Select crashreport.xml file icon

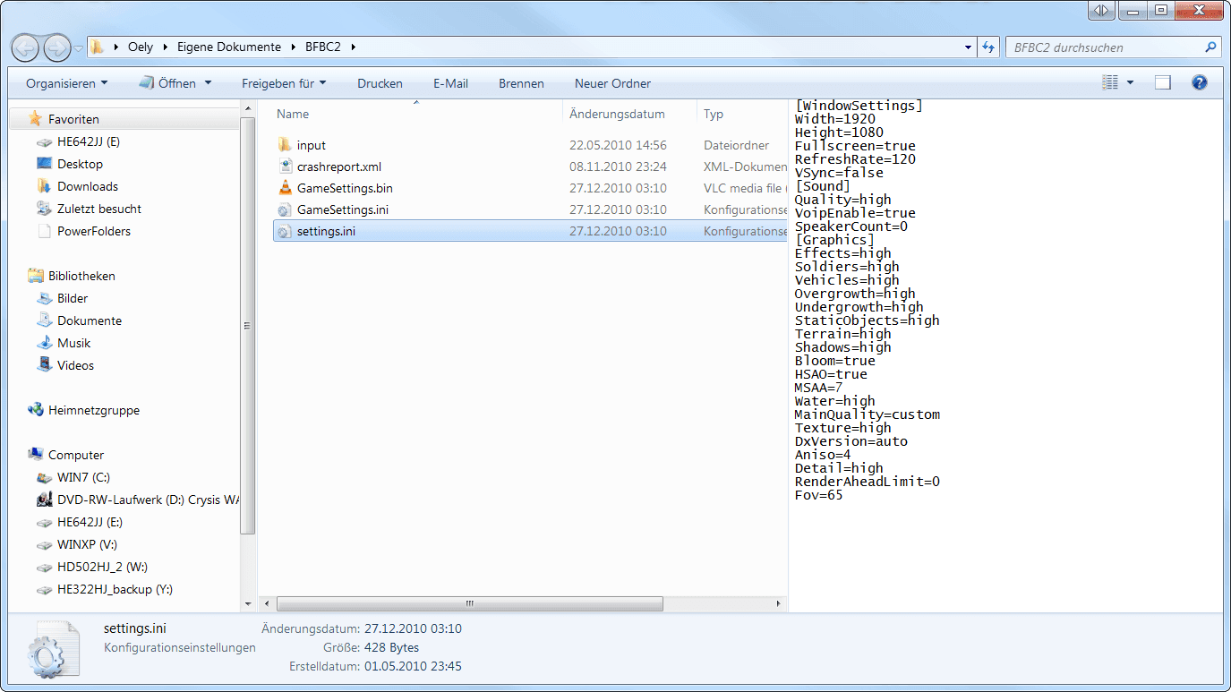click(x=285, y=167)
